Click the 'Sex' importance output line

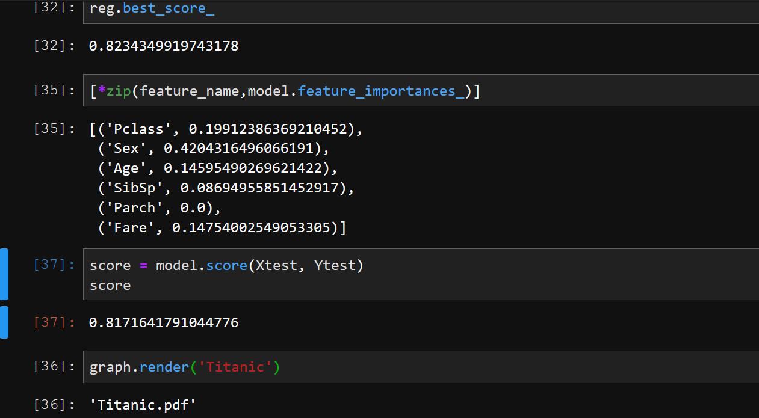tap(214, 149)
